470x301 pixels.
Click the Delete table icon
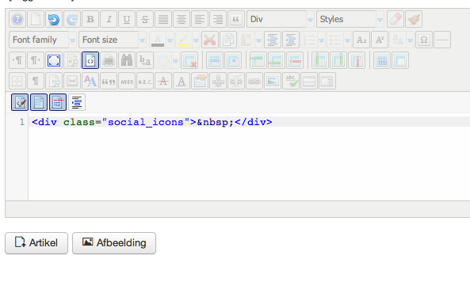[189, 60]
